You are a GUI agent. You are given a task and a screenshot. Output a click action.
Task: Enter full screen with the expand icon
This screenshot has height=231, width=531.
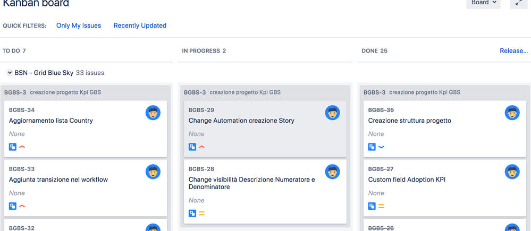(518, 3)
